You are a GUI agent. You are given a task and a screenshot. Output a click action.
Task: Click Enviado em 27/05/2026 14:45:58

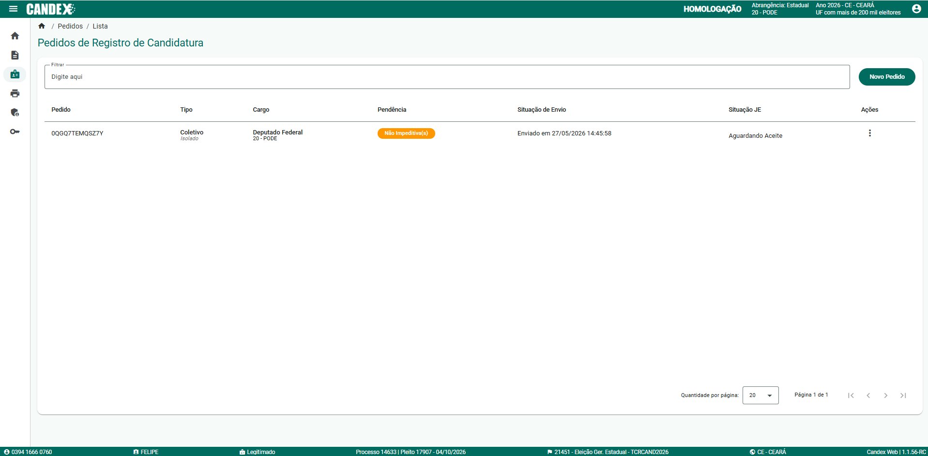[564, 133]
